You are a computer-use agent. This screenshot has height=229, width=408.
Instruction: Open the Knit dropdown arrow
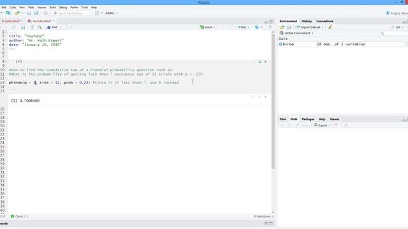point(61,27)
